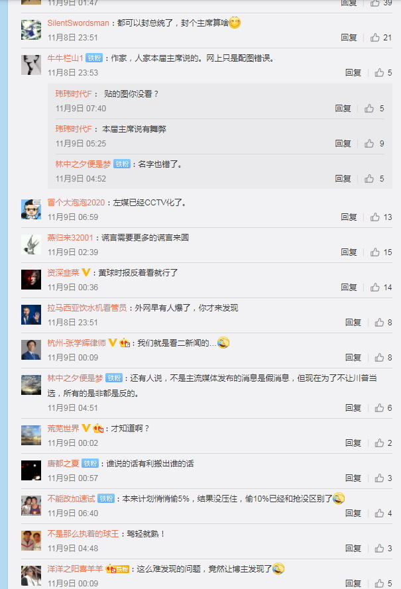Open 冒个大泡泡2020's username link
This screenshot has height=589, width=401.
click(x=76, y=203)
